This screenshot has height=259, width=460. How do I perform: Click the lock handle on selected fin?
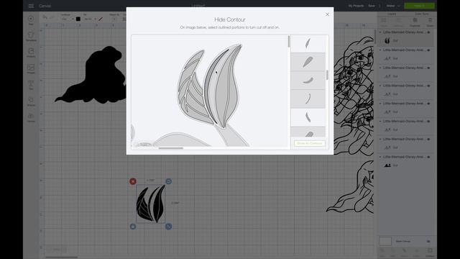133,227
